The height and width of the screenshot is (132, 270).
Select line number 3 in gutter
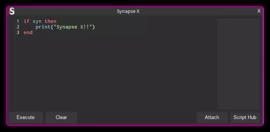click(18, 32)
